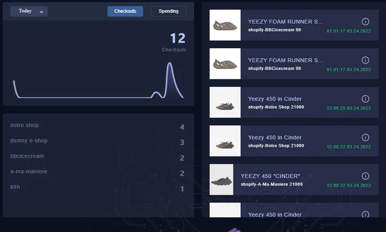Image resolution: width=386 pixels, height=232 pixels.
Task: Select the a-ma-maniere store row
Action: pos(98,172)
